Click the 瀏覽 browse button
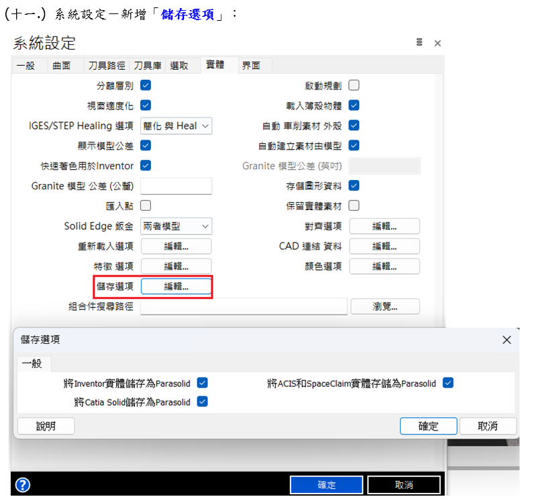 [x=385, y=307]
